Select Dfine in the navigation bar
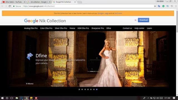This screenshot has width=178, height=100. (109, 28)
